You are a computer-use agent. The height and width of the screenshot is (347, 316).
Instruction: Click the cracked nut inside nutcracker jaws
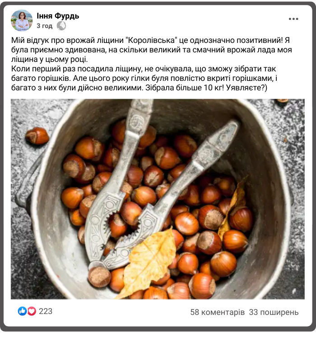click(118, 226)
